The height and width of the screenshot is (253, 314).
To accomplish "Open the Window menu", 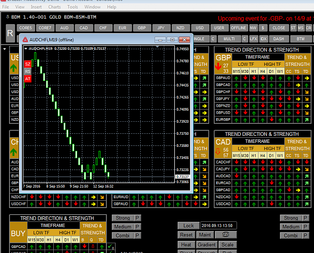I will pos(92,7).
